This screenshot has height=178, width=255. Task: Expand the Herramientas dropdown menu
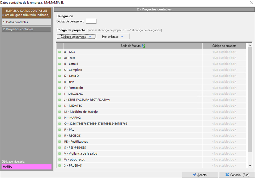point(113,37)
